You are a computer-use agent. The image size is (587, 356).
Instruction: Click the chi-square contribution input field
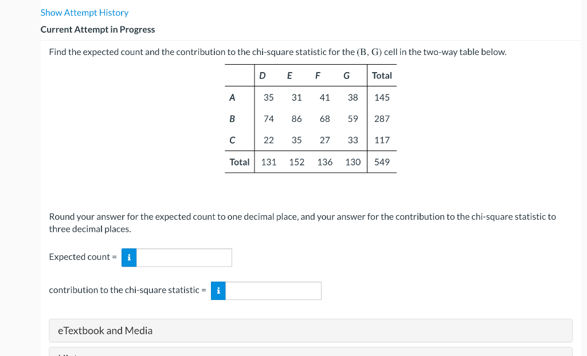pos(272,291)
